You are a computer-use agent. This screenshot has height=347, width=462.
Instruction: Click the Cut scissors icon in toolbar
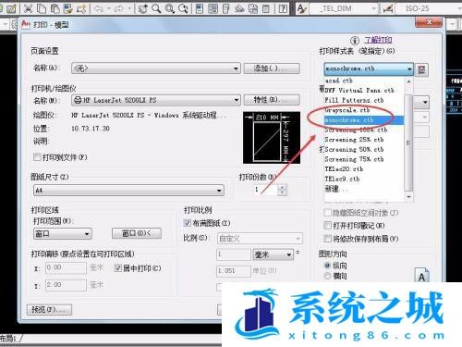(28, 8)
